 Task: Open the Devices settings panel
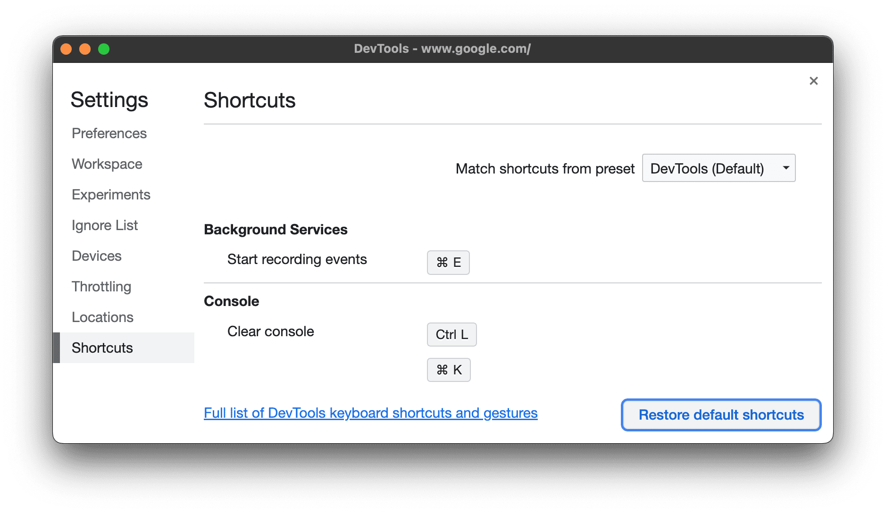pyautogui.click(x=97, y=256)
